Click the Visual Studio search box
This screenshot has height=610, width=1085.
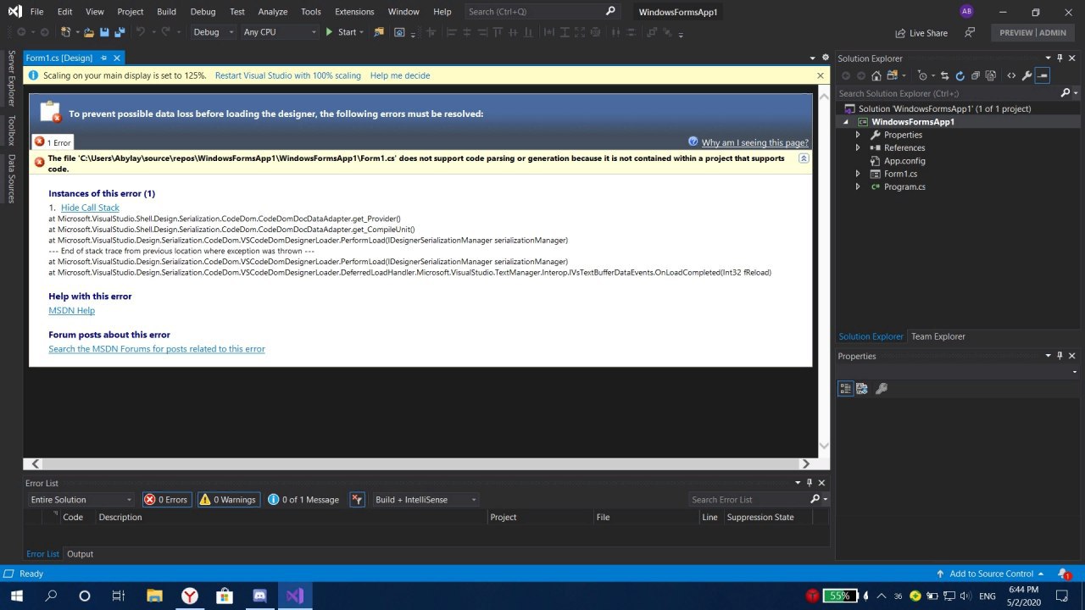pyautogui.click(x=542, y=12)
